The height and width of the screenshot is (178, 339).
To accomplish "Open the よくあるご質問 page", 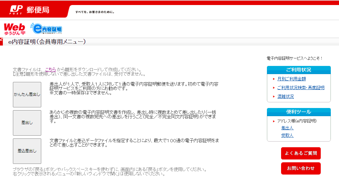I will pos(301,153).
